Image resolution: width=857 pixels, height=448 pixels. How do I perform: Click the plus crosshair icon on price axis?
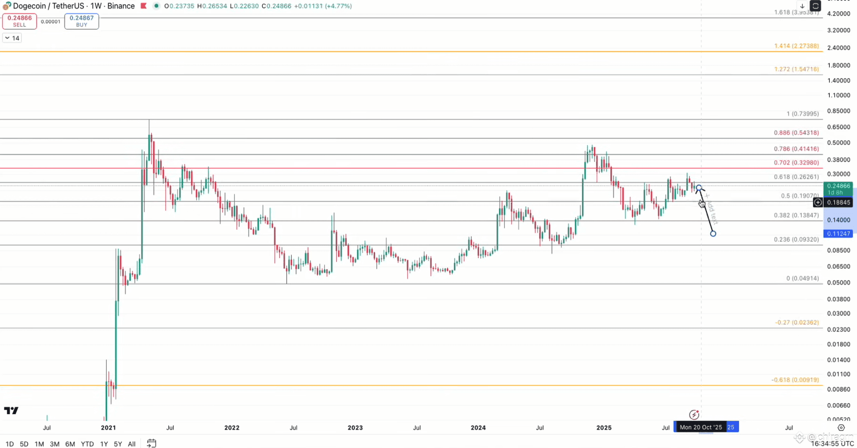[818, 203]
